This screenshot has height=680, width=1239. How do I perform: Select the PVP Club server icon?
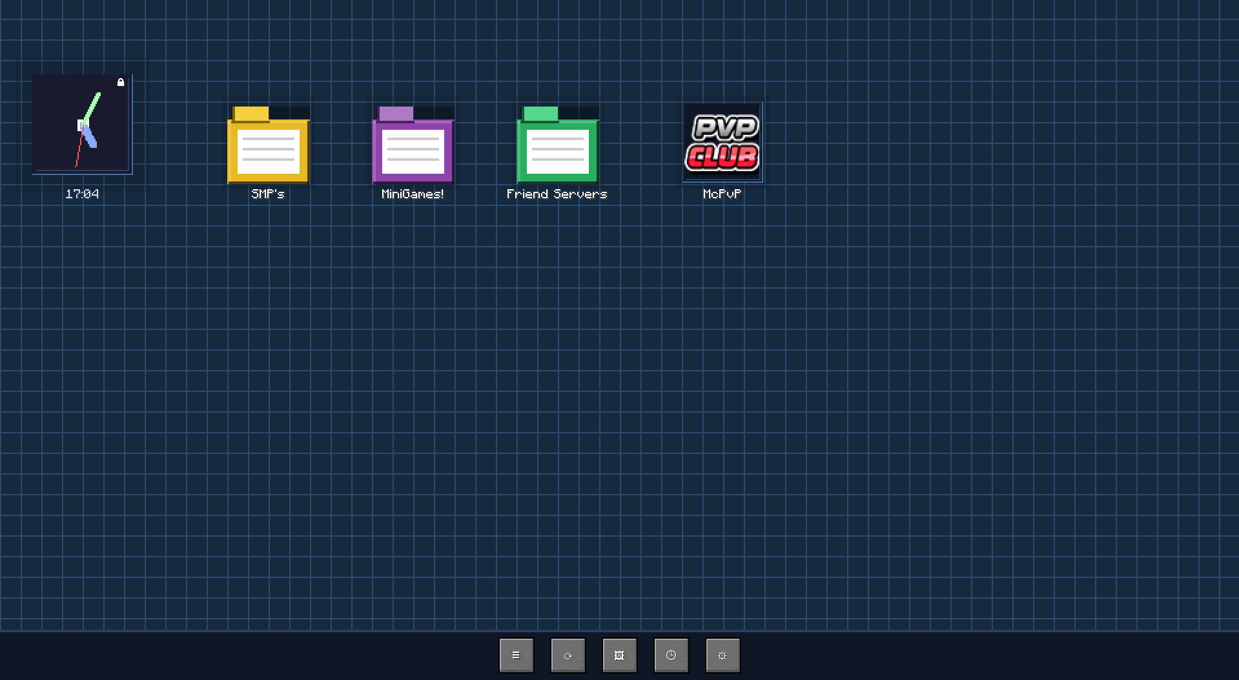(x=722, y=143)
